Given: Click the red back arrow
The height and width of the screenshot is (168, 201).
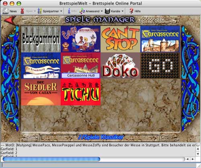Looking at the screenshot, I should 10,20.
